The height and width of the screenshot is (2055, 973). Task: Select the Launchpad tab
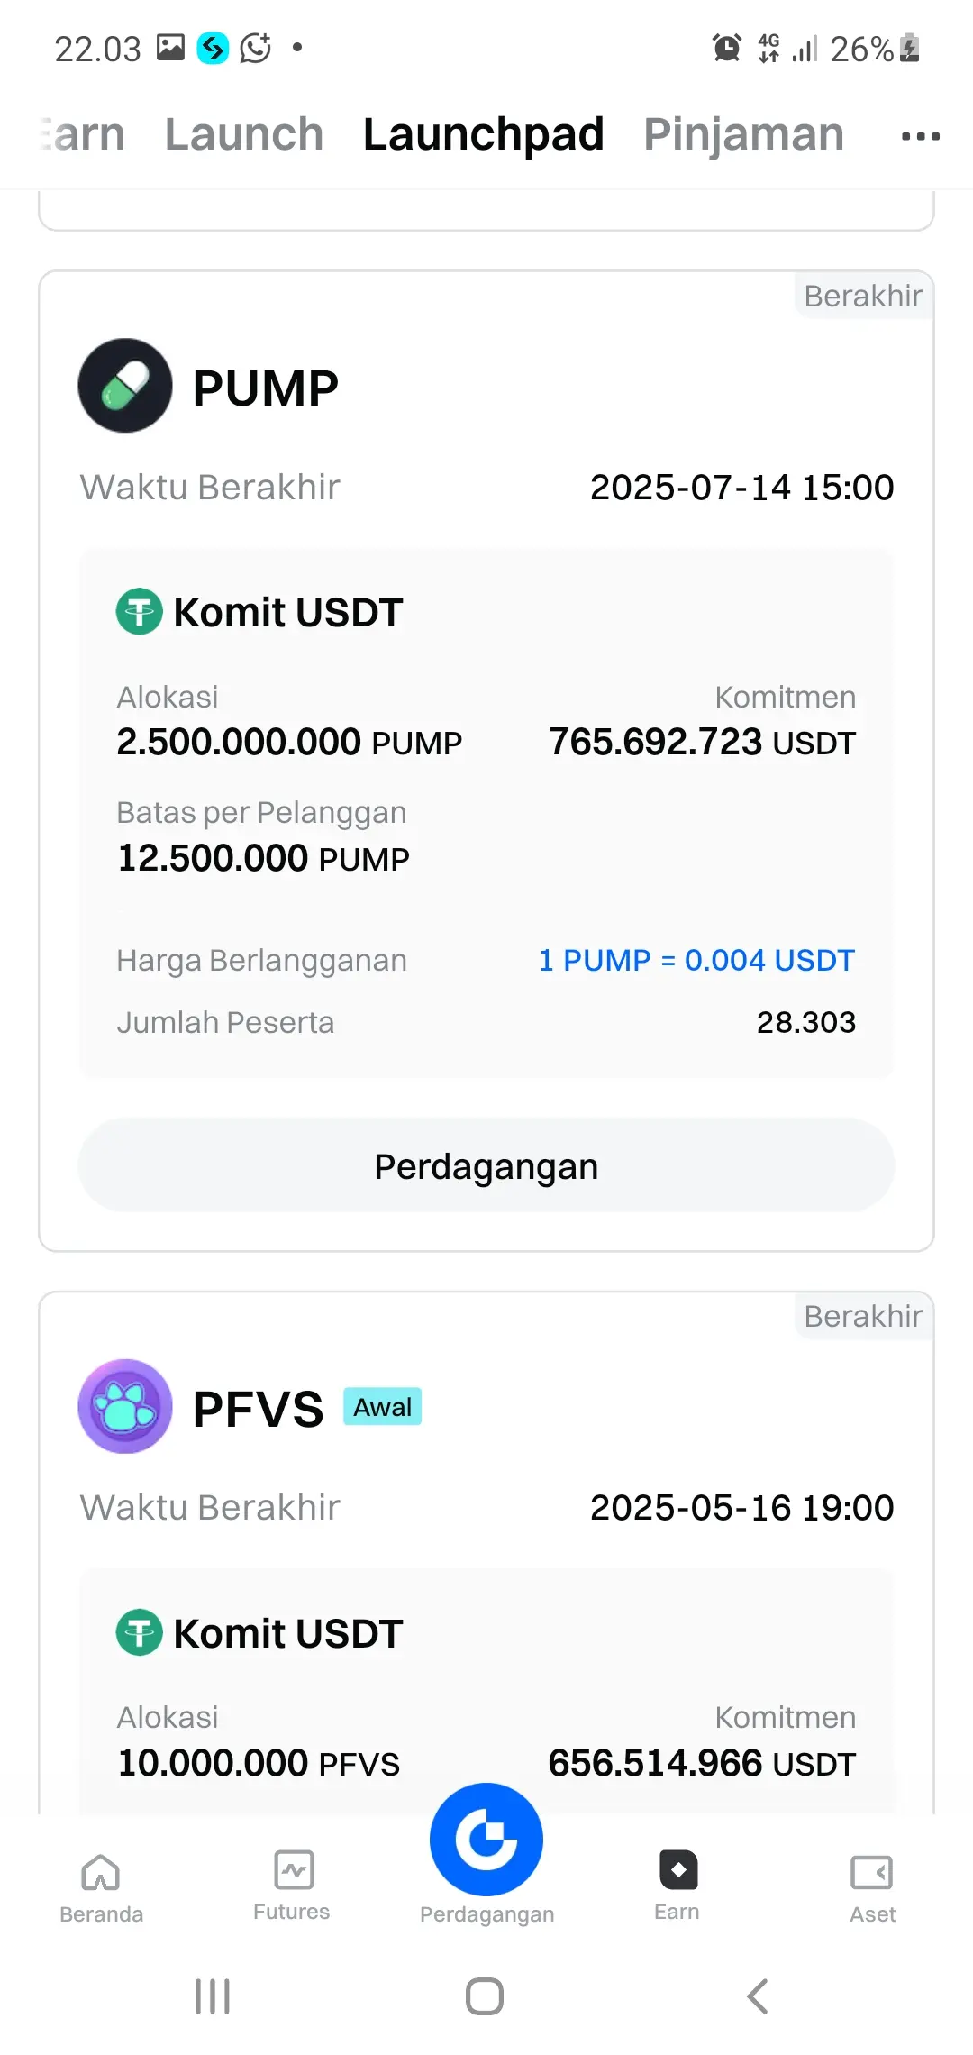(x=483, y=135)
